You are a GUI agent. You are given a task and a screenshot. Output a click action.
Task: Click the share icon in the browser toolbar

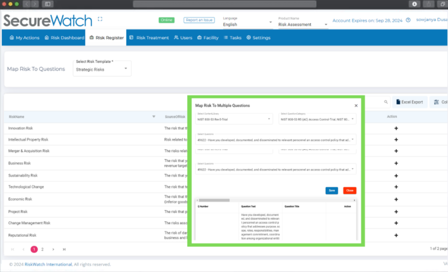(429, 4)
